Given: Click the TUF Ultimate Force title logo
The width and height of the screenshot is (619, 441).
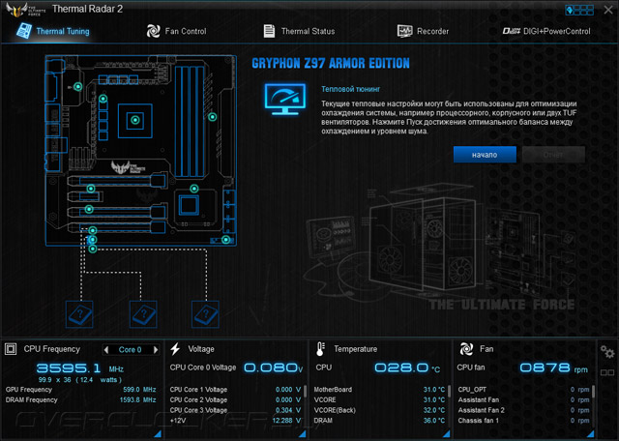Looking at the screenshot, I should (24, 10).
